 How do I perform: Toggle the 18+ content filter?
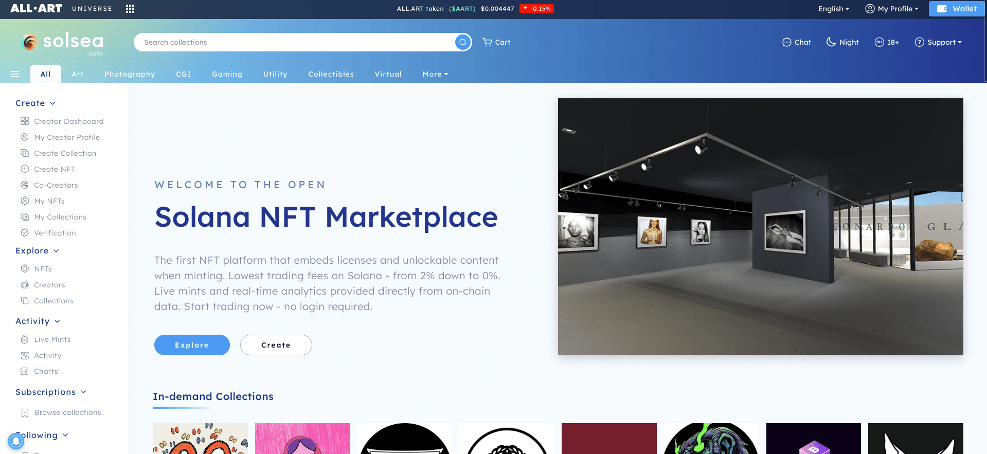coord(887,42)
